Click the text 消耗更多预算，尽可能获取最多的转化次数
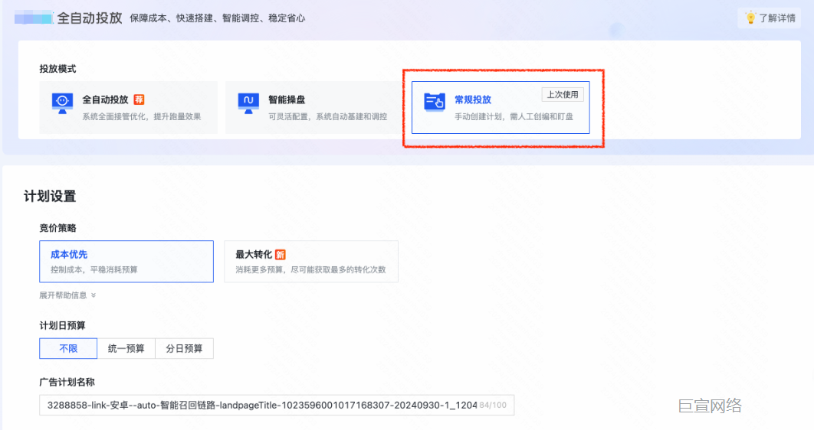The image size is (814, 430). point(311,269)
